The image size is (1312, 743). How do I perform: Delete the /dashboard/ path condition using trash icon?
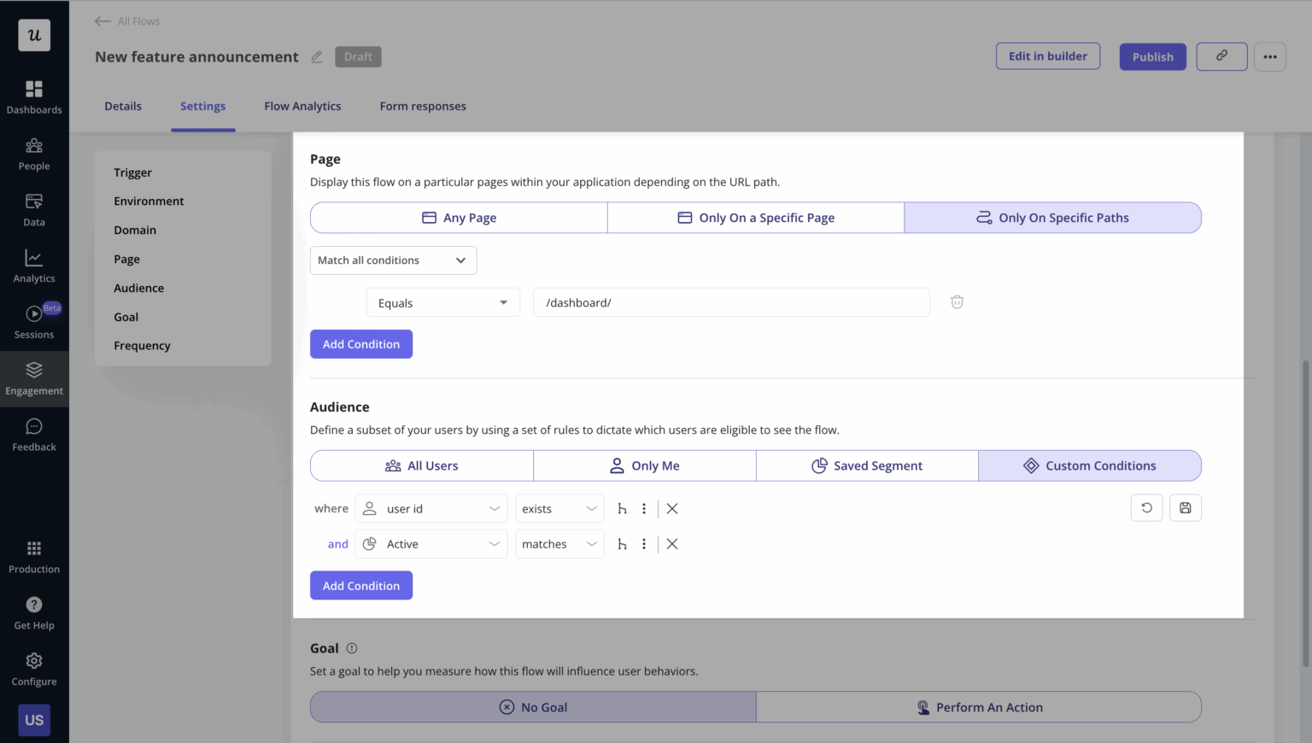tap(957, 301)
